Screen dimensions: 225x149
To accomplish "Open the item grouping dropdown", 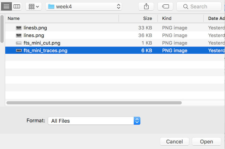I will click(33, 6).
